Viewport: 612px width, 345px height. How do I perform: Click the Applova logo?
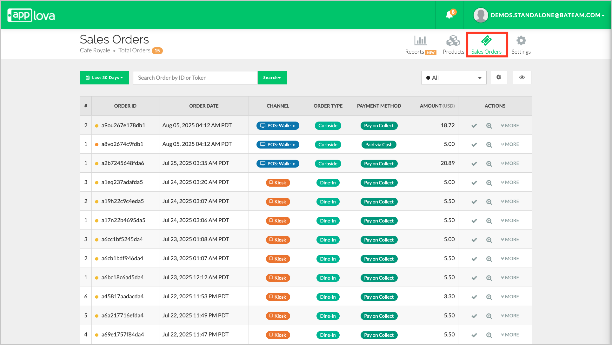click(x=31, y=15)
